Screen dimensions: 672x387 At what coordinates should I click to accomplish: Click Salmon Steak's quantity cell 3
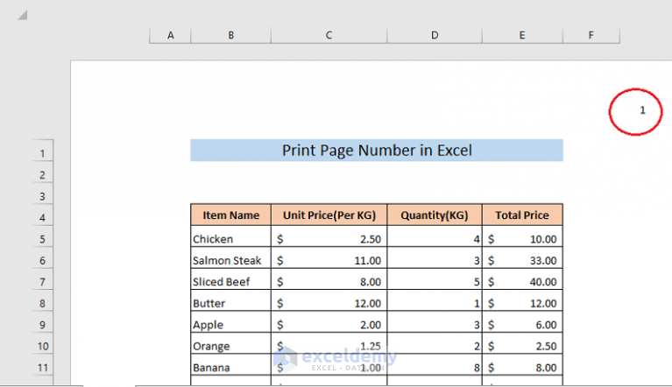pyautogui.click(x=435, y=257)
